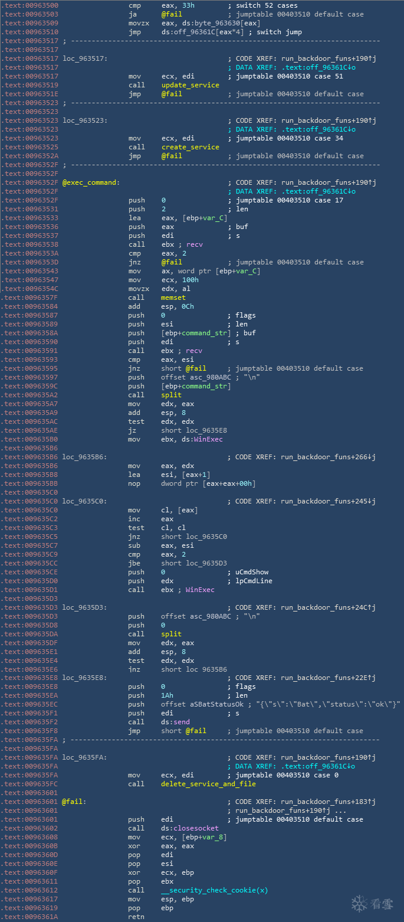
Task: Click the loc_9635FA label definition
Action: [x=84, y=757]
